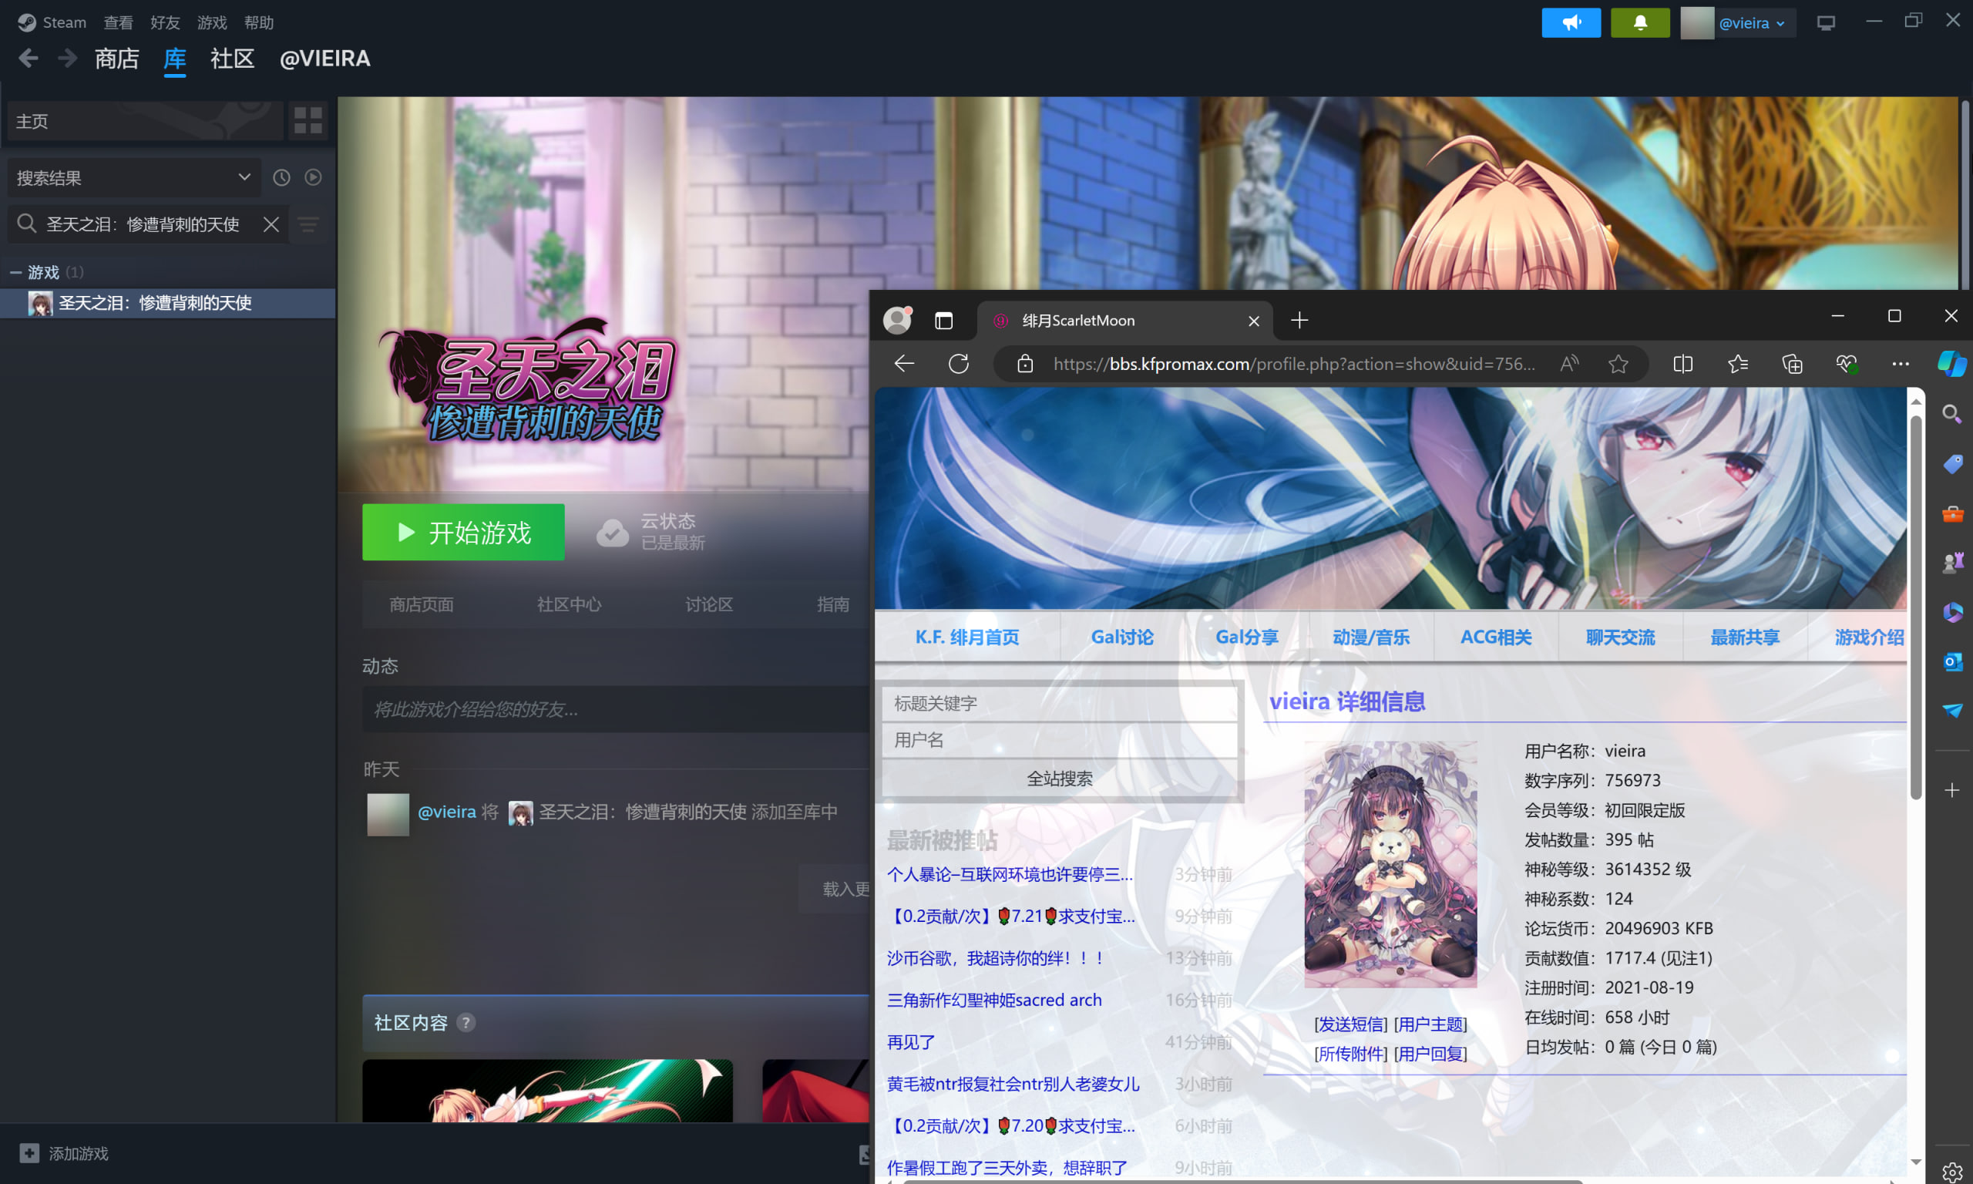1973x1184 pixels.
Task: Open advanced filter options icon in library search
Action: click(x=308, y=224)
